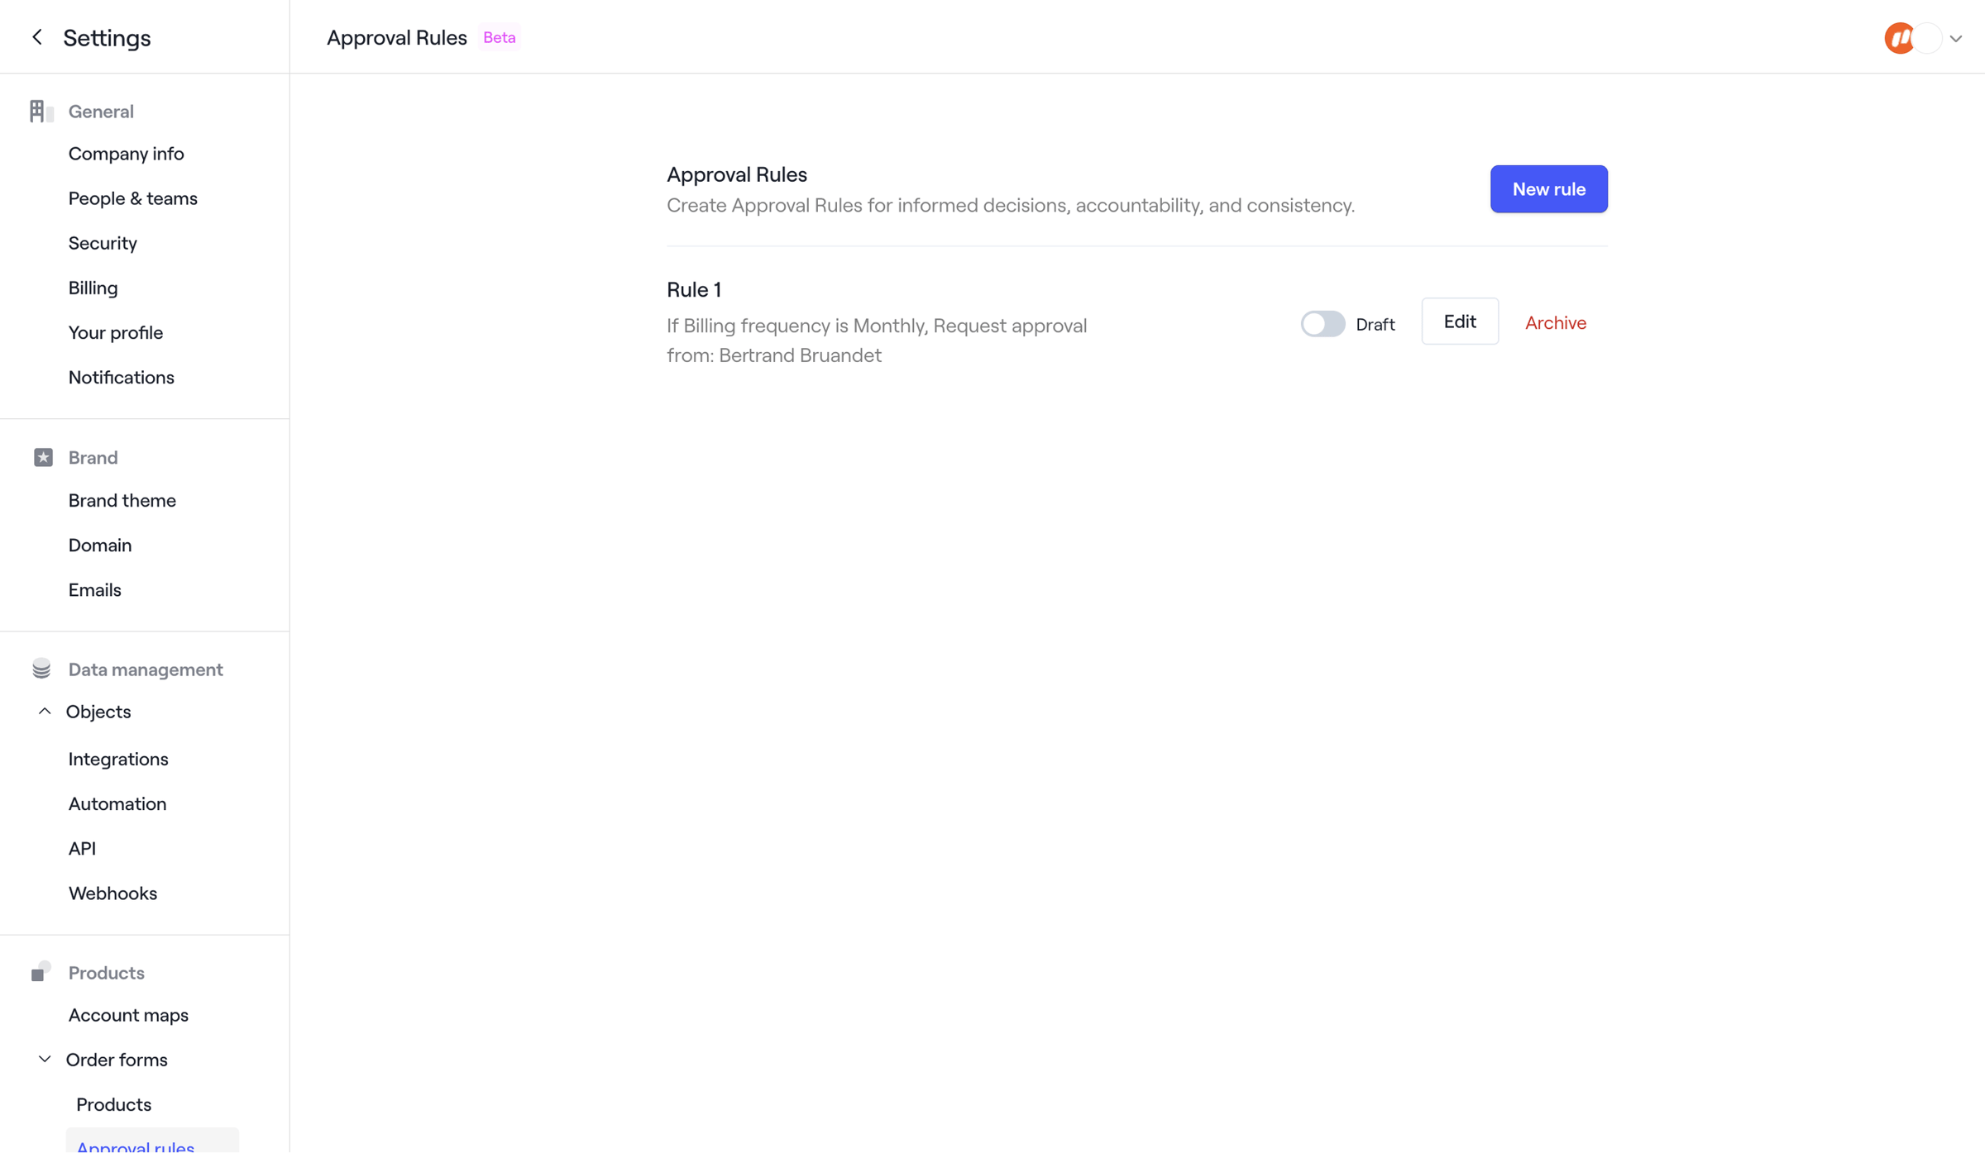Open People & teams settings
Viewport: 1985px width, 1153px height.
click(132, 198)
